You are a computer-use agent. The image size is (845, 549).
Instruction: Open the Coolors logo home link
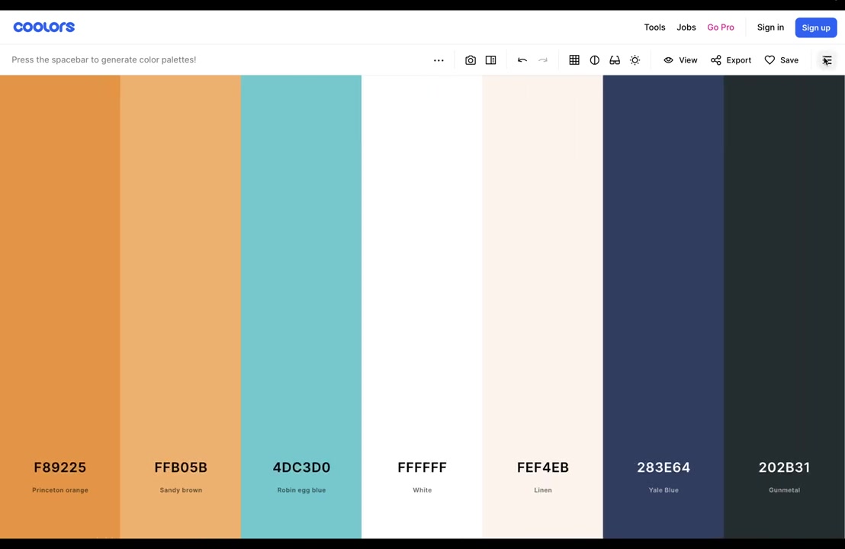point(43,27)
